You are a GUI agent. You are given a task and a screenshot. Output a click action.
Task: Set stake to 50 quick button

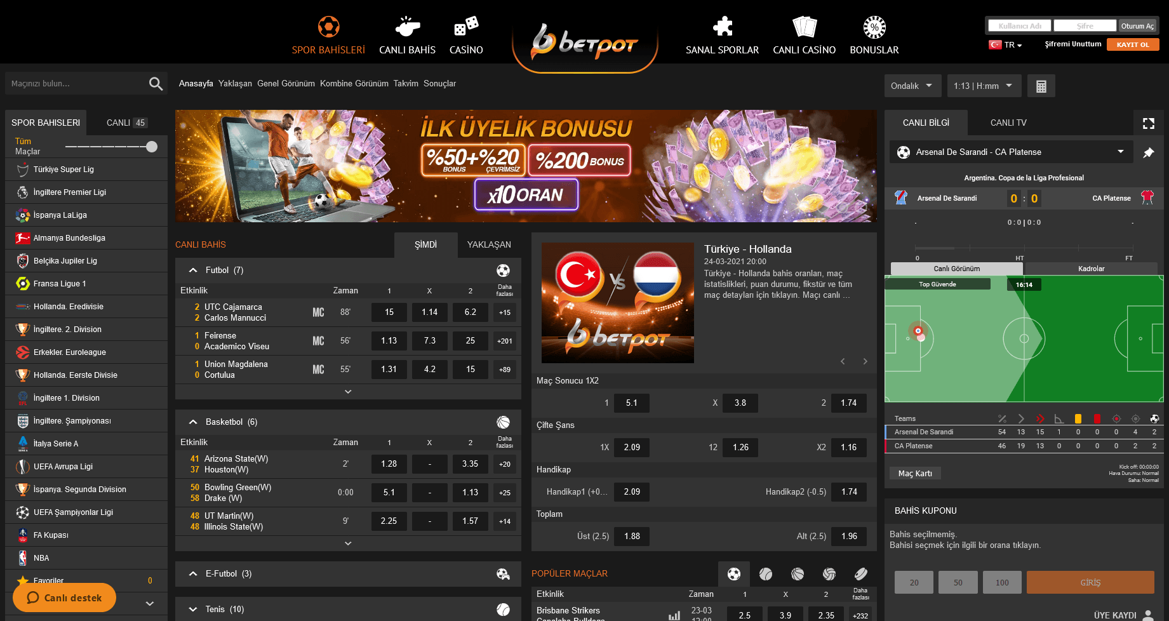pyautogui.click(x=958, y=582)
